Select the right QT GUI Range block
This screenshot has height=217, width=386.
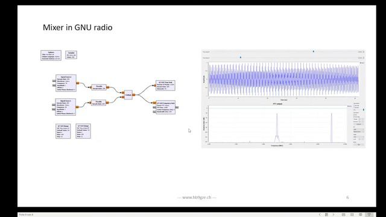83,131
